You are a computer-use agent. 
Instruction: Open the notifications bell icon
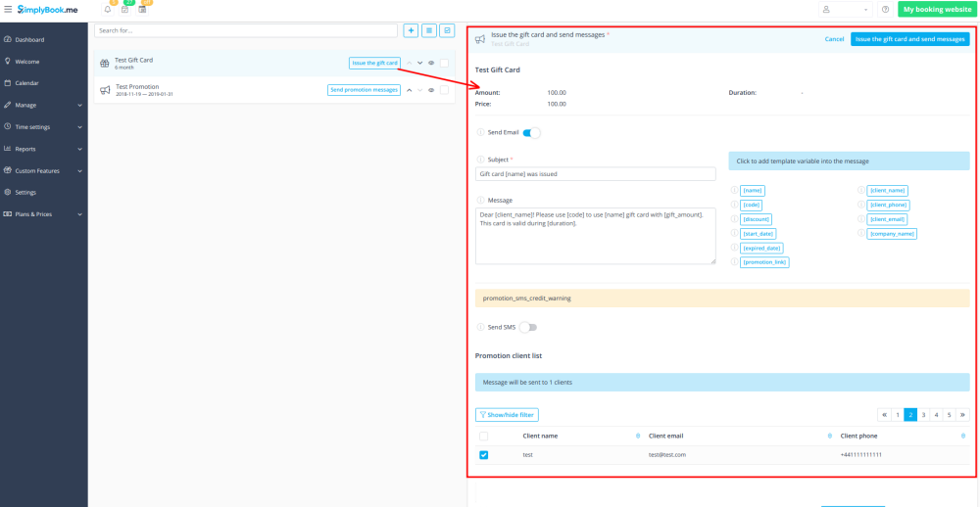108,10
